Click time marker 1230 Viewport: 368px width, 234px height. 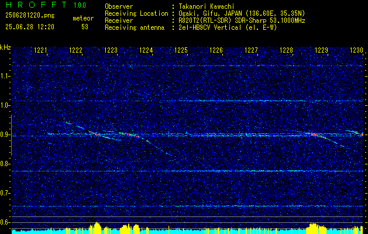(356, 50)
